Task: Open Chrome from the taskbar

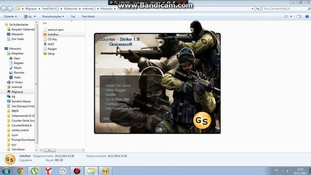Action: pos(20,171)
